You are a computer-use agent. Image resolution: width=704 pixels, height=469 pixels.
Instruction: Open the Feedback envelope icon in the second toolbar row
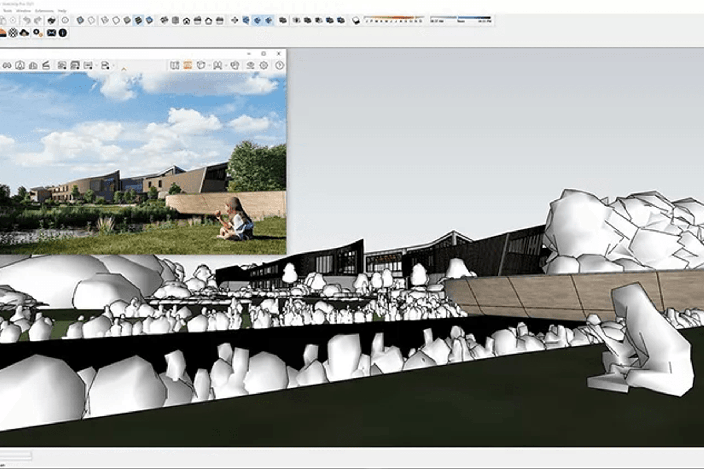pos(52,33)
